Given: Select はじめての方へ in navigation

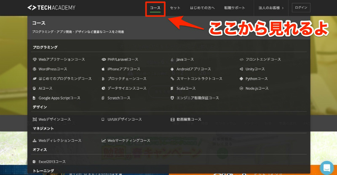Looking at the screenshot, I should 202,8.
